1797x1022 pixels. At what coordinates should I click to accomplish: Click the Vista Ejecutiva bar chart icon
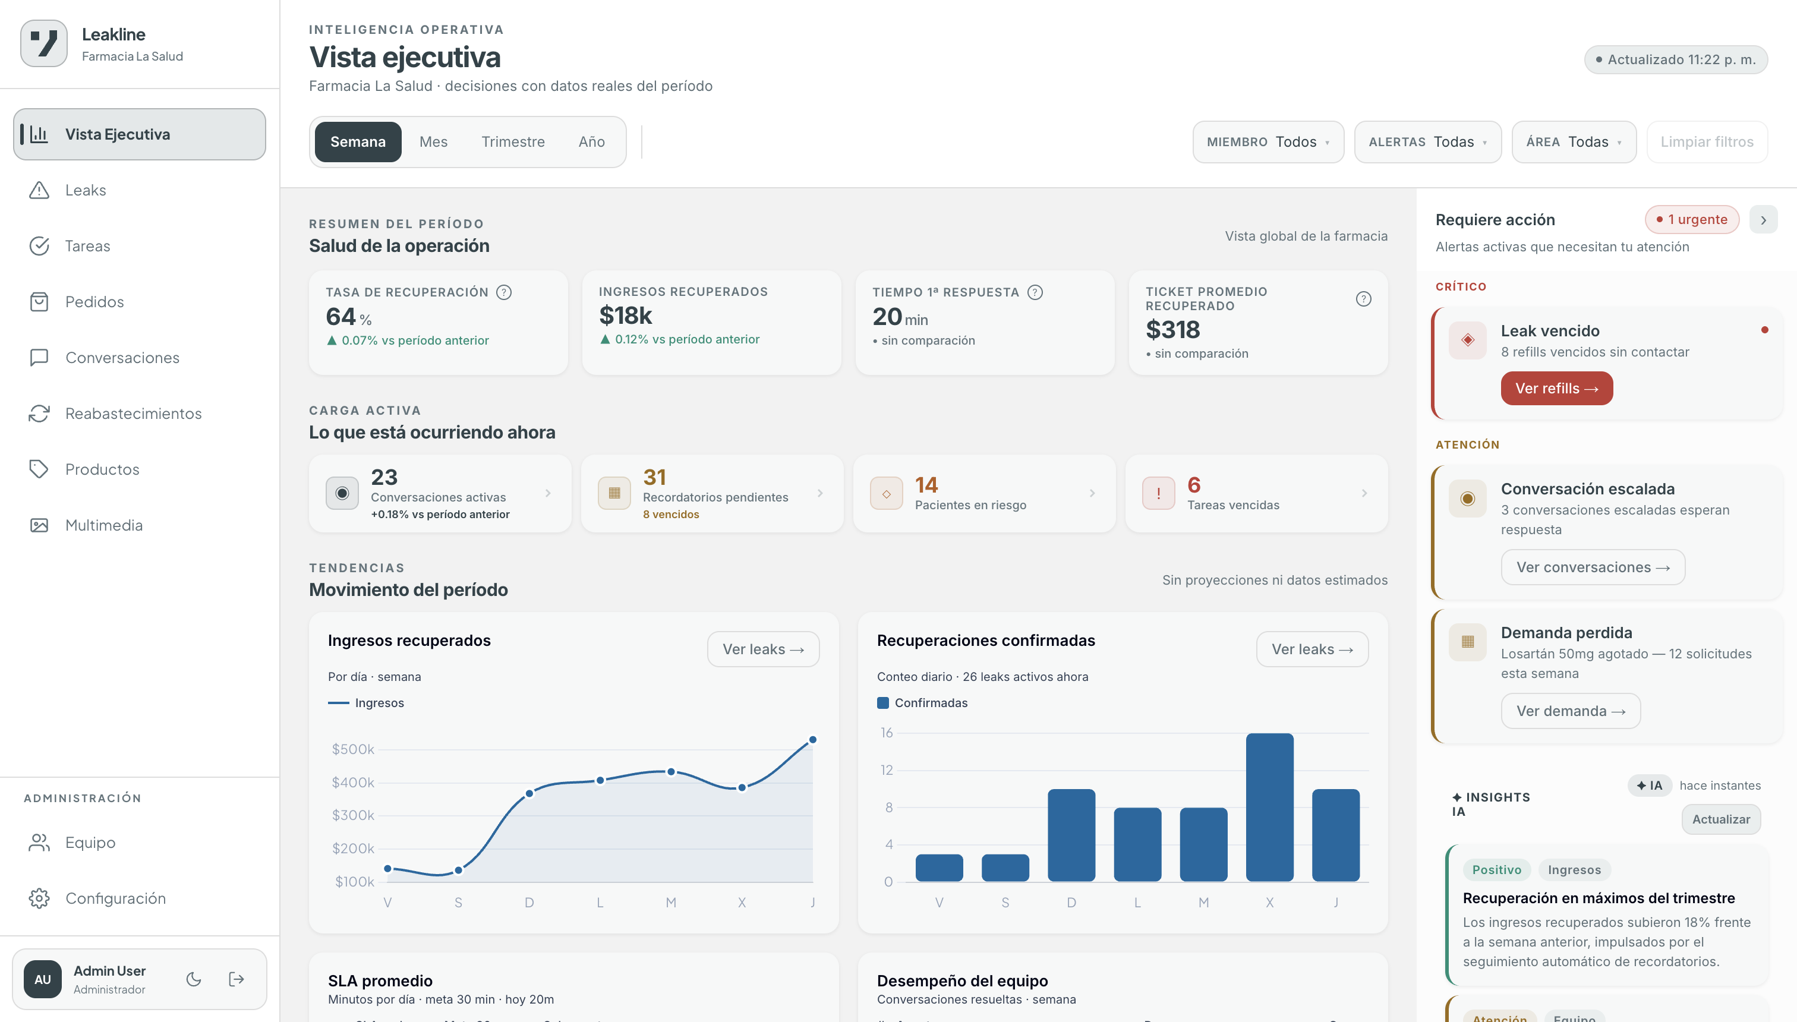[x=39, y=134]
